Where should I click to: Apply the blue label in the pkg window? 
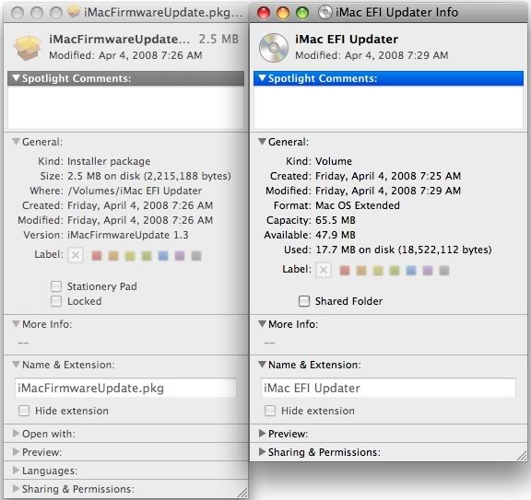tap(163, 255)
